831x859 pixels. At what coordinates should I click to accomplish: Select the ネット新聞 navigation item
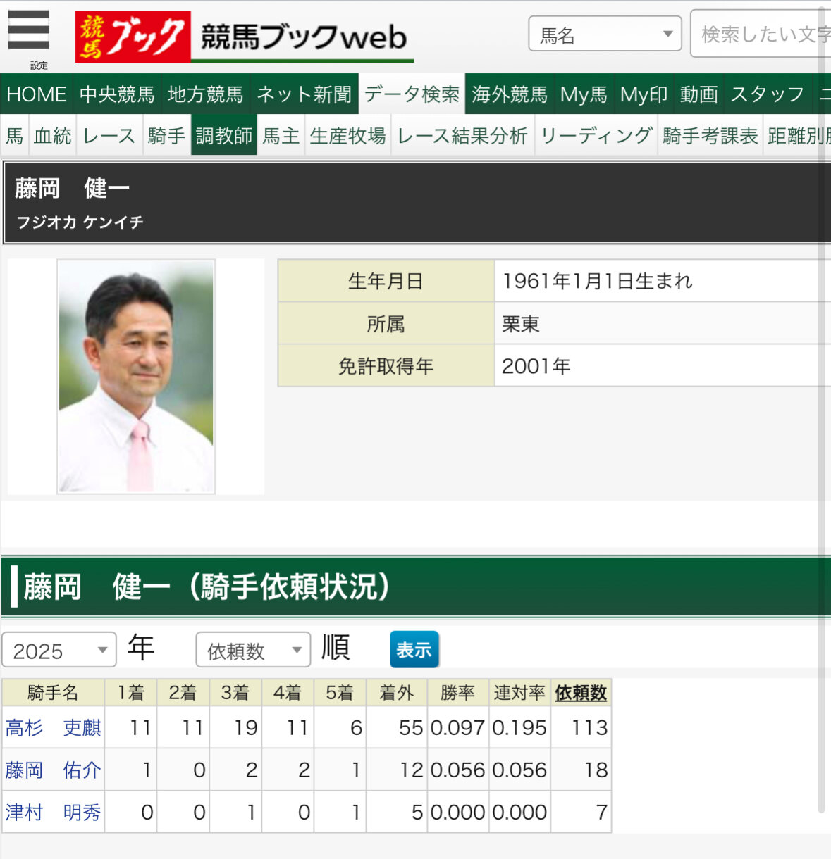[304, 94]
